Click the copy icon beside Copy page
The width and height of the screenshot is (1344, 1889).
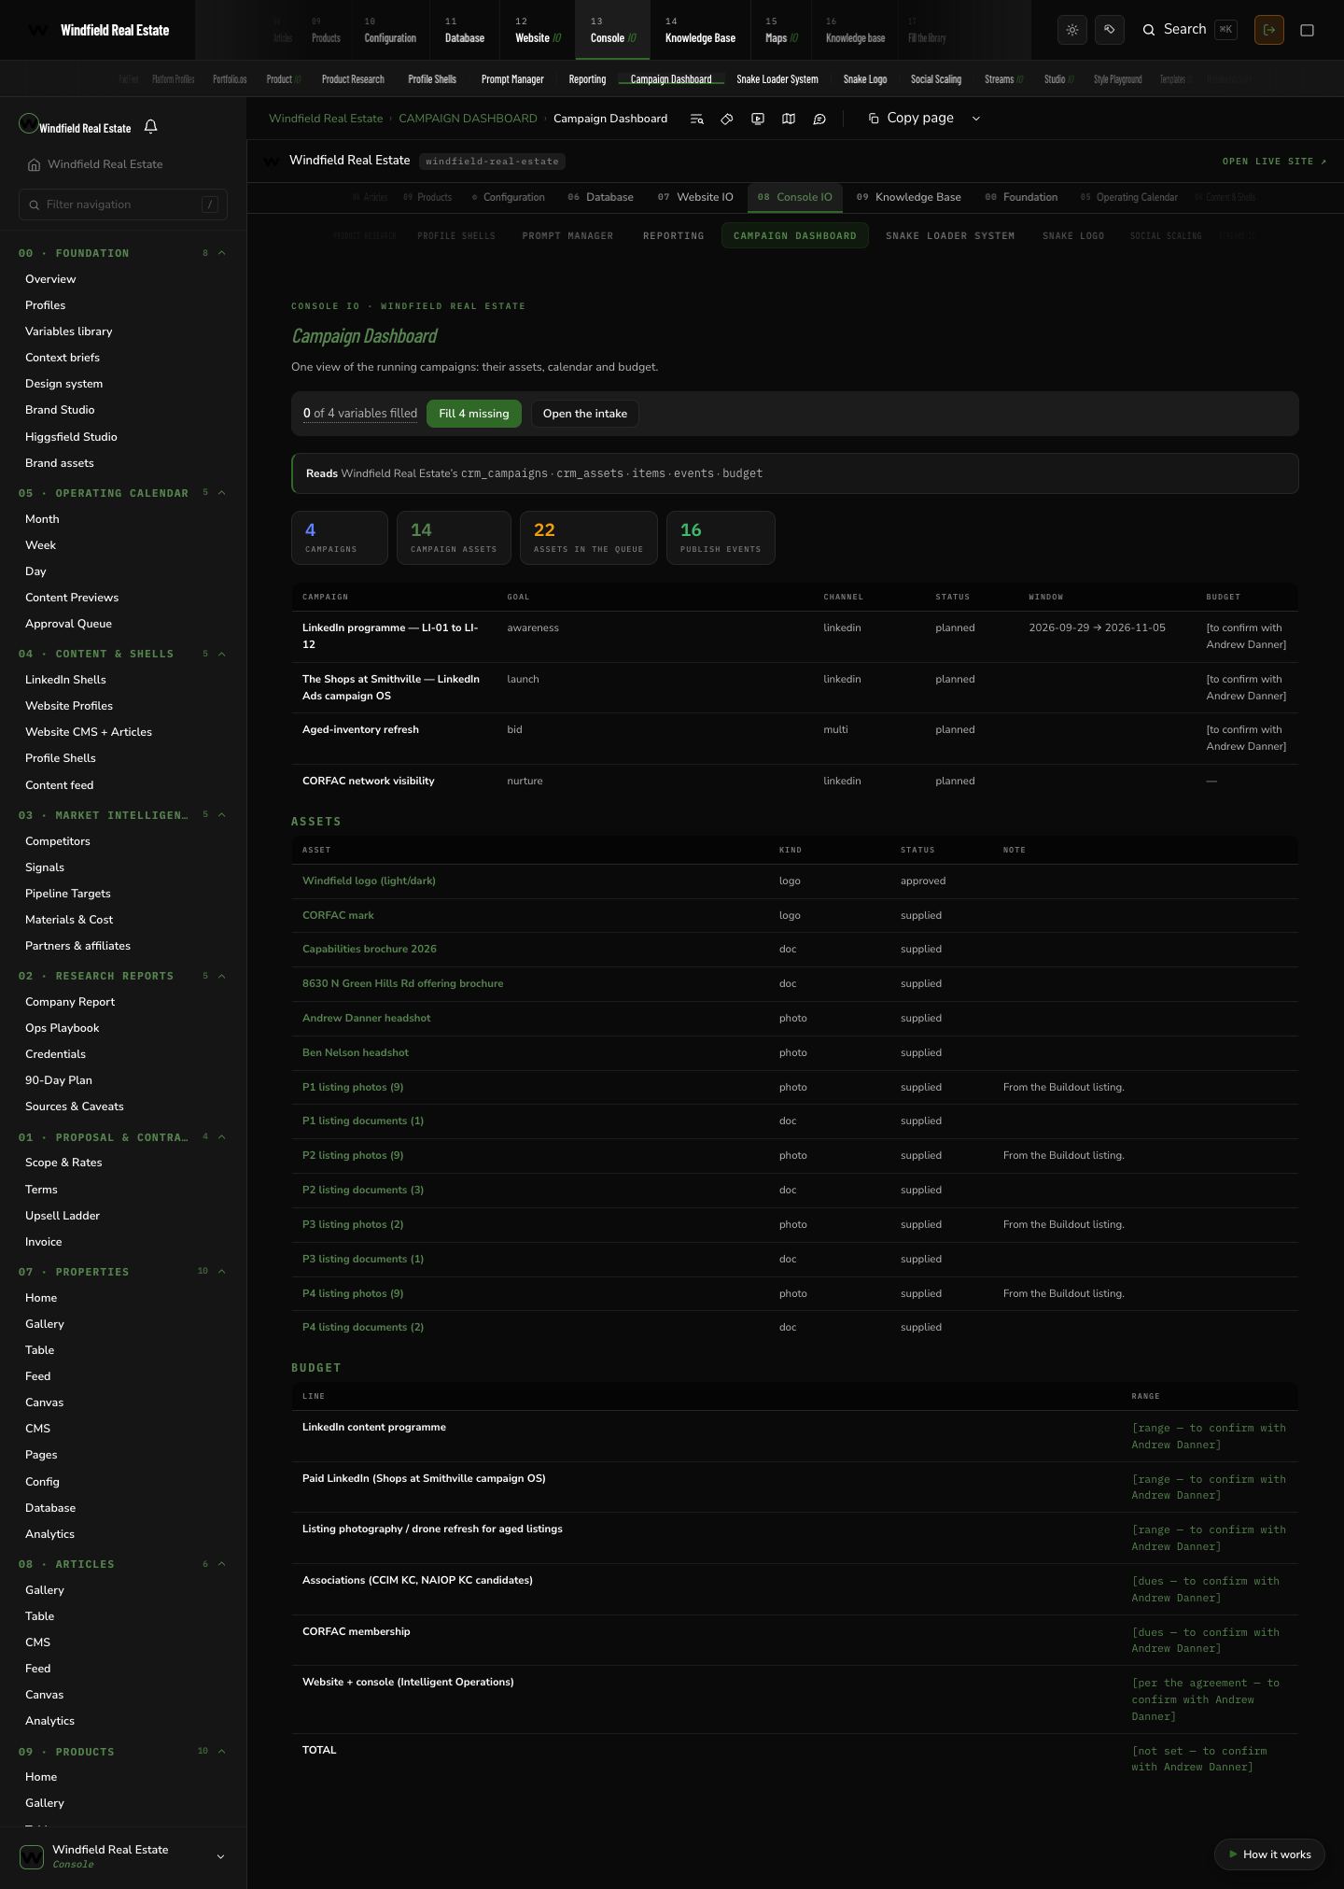[x=874, y=119]
